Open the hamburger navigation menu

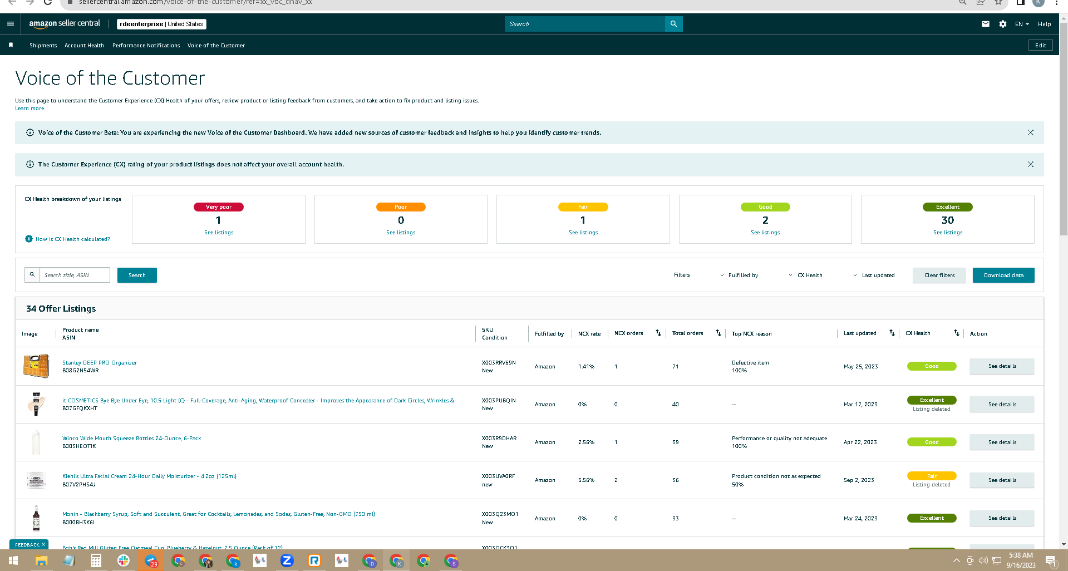11,24
